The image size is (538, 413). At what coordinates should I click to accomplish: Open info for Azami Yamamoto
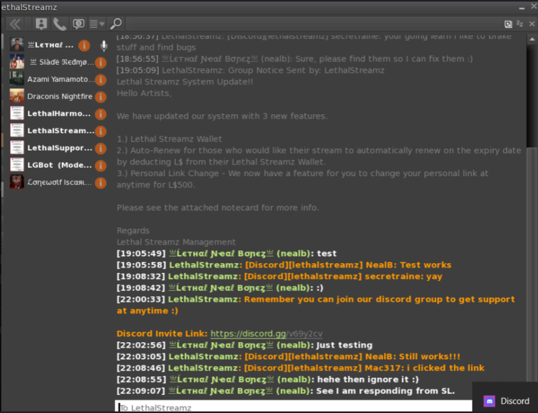point(101,80)
